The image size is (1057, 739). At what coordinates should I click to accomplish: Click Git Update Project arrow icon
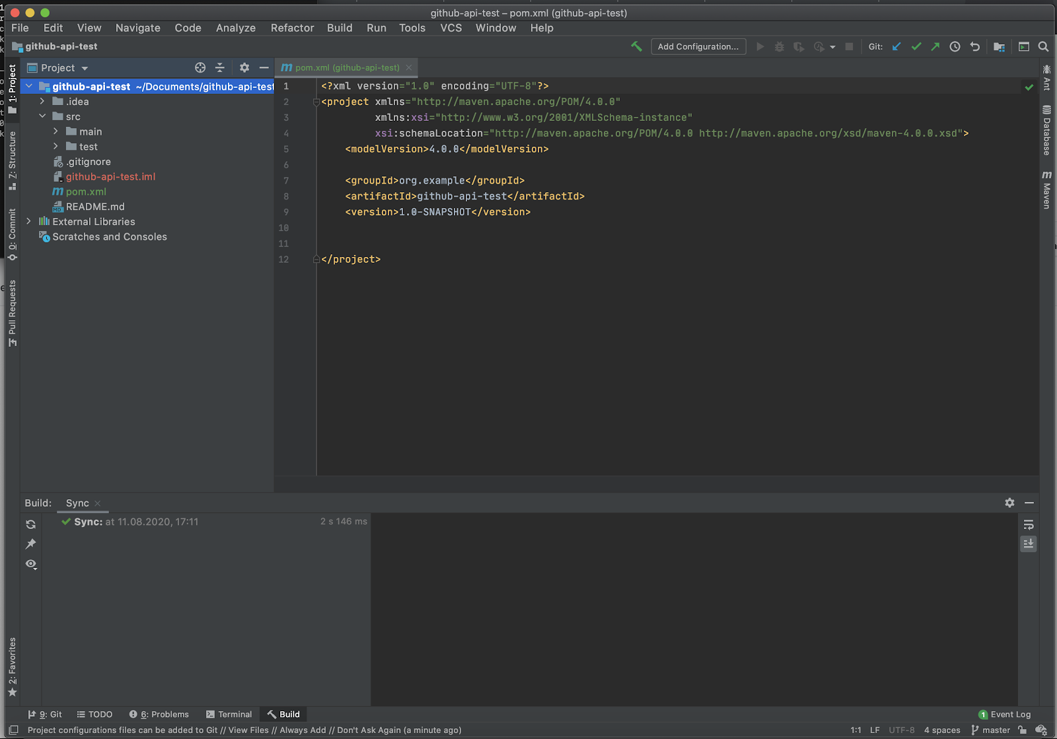click(896, 46)
